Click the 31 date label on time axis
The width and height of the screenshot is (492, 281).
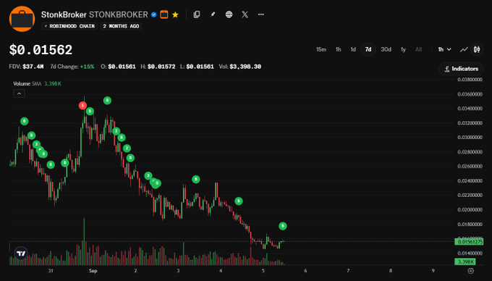(x=51, y=271)
